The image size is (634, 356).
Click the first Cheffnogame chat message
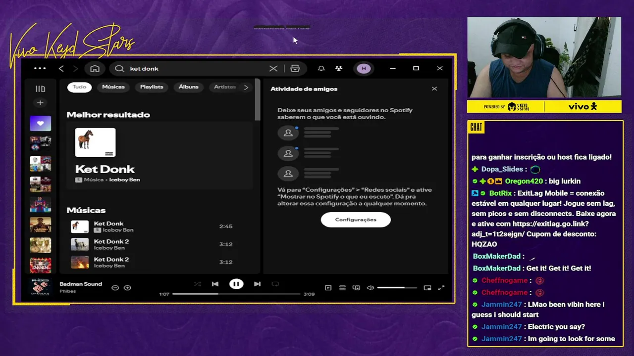coord(508,280)
